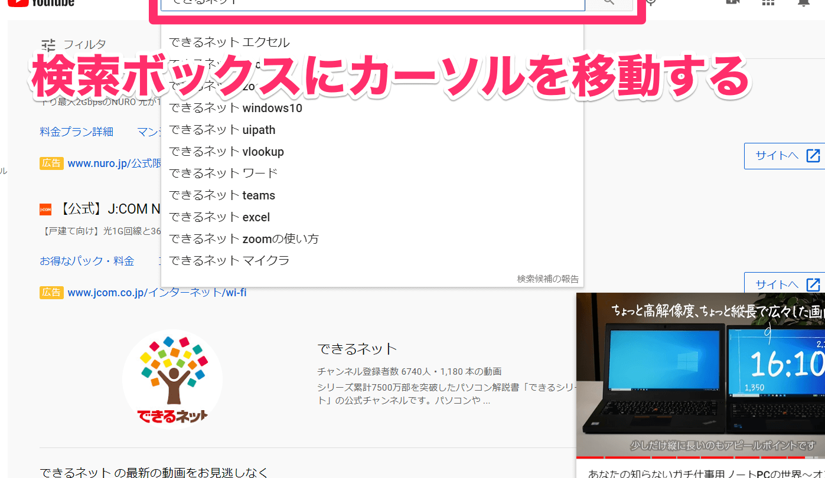Screen dimensions: 825x478
Task: Open お得なパック・料金 link
Action: [87, 261]
